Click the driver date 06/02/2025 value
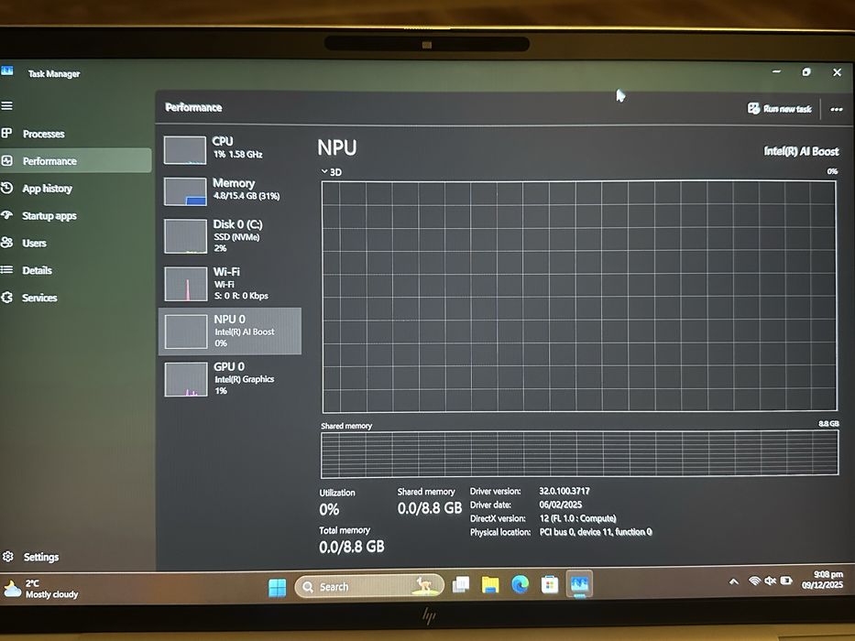Viewport: 855px width, 641px height. [x=561, y=505]
